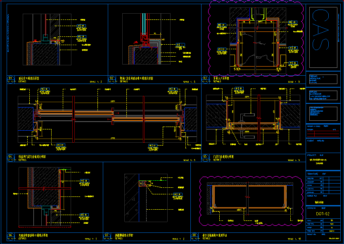The height and width of the screenshot is (244, 344).
Task: Click the 02 detail number bubble
Action: (x=112, y=79)
